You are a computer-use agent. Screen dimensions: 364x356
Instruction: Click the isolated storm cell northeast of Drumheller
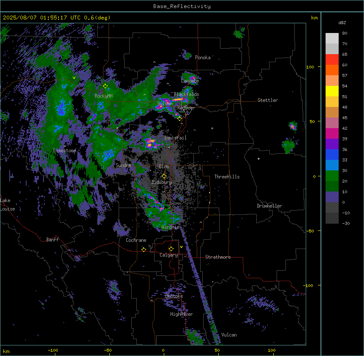[293, 126]
